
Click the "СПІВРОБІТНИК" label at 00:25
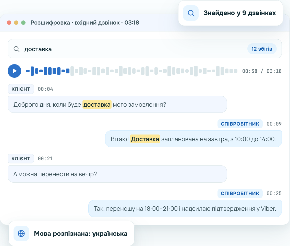coord(240,193)
